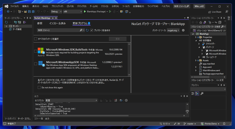
Task: Expand the Servers node in Server Explorer
Action: pos(6,26)
